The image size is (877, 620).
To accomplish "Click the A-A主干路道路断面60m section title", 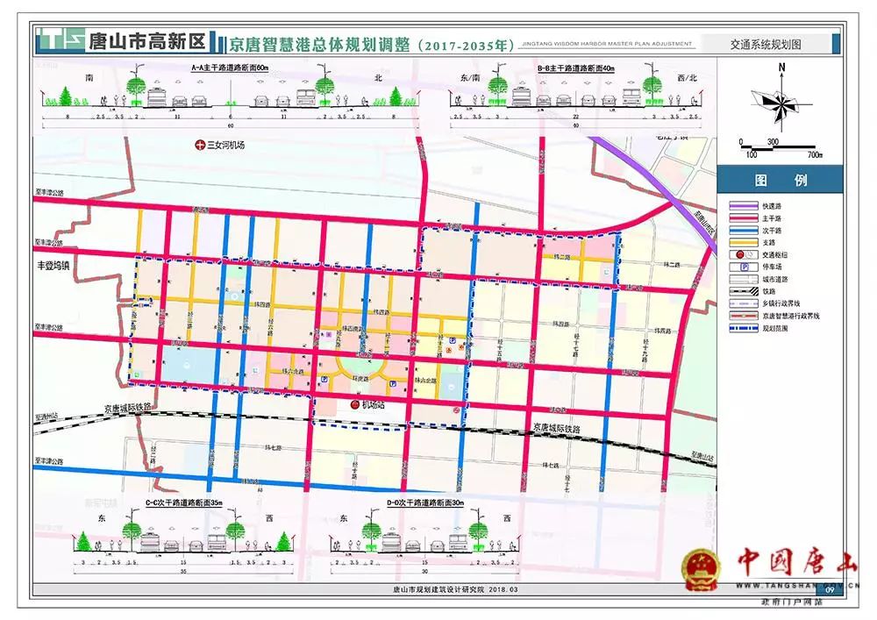I will (x=229, y=68).
